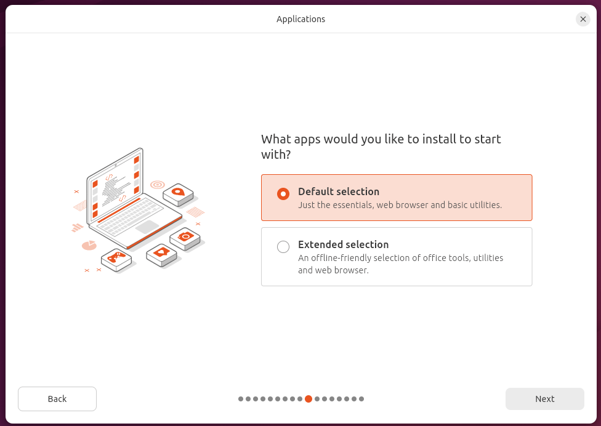The image size is (601, 426).
Task: Select the Default selection radio button
Action: 283,194
